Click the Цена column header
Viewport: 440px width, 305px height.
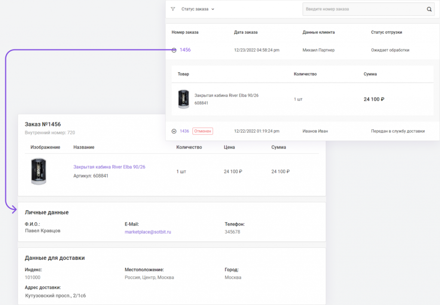tap(229, 147)
